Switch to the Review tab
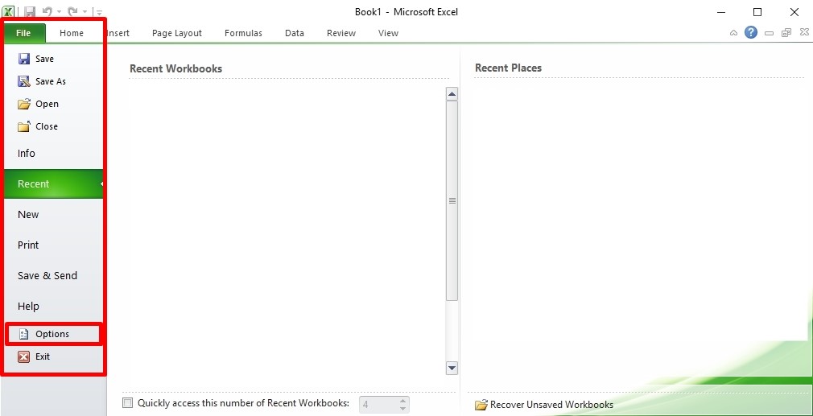This screenshot has height=416, width=813. (341, 33)
